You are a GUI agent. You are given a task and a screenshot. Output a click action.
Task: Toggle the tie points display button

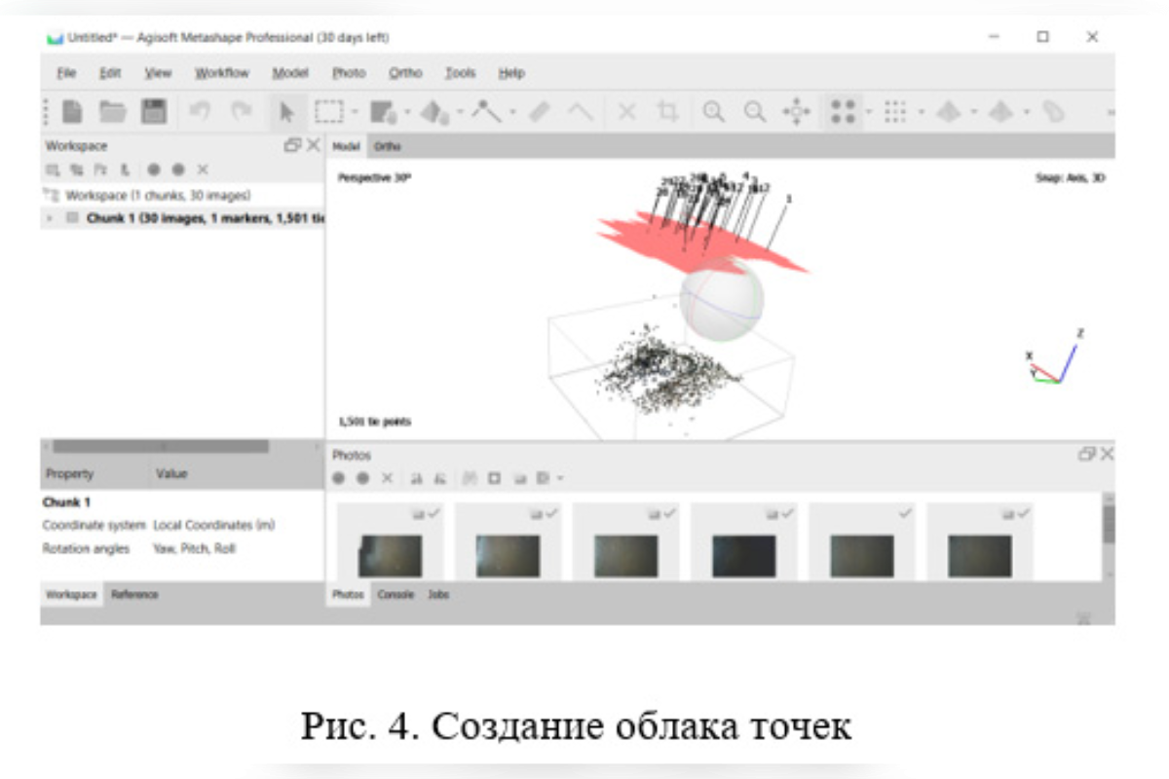coord(843,112)
